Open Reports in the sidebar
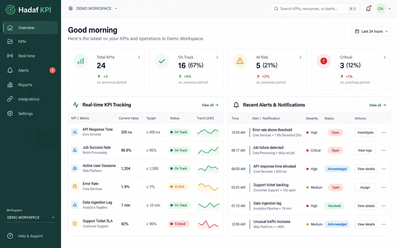397x248 pixels. point(30,85)
